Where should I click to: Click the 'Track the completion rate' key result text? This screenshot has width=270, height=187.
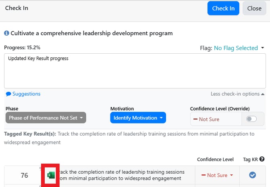[x=121, y=175]
